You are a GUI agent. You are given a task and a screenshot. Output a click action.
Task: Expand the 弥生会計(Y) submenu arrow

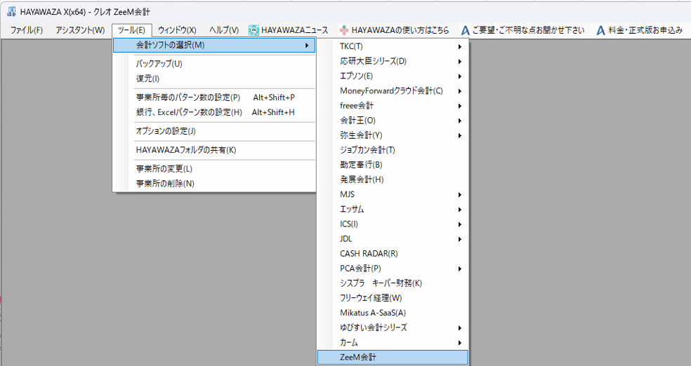click(x=460, y=135)
